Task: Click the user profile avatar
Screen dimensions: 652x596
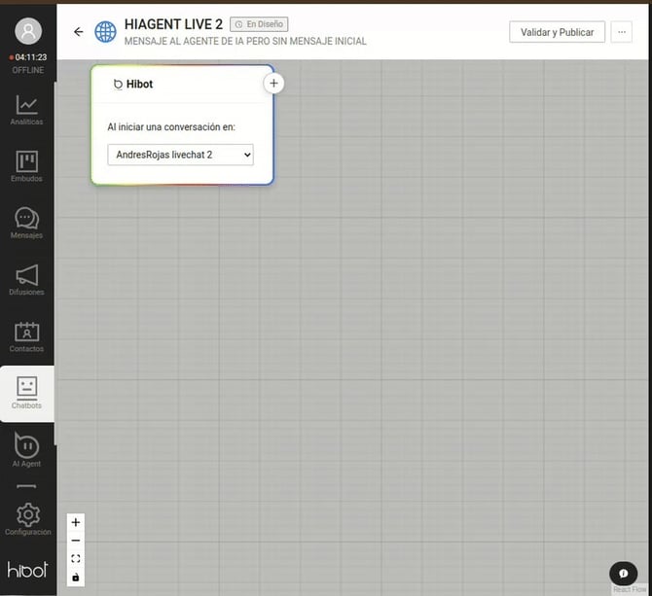Action: tap(28, 31)
